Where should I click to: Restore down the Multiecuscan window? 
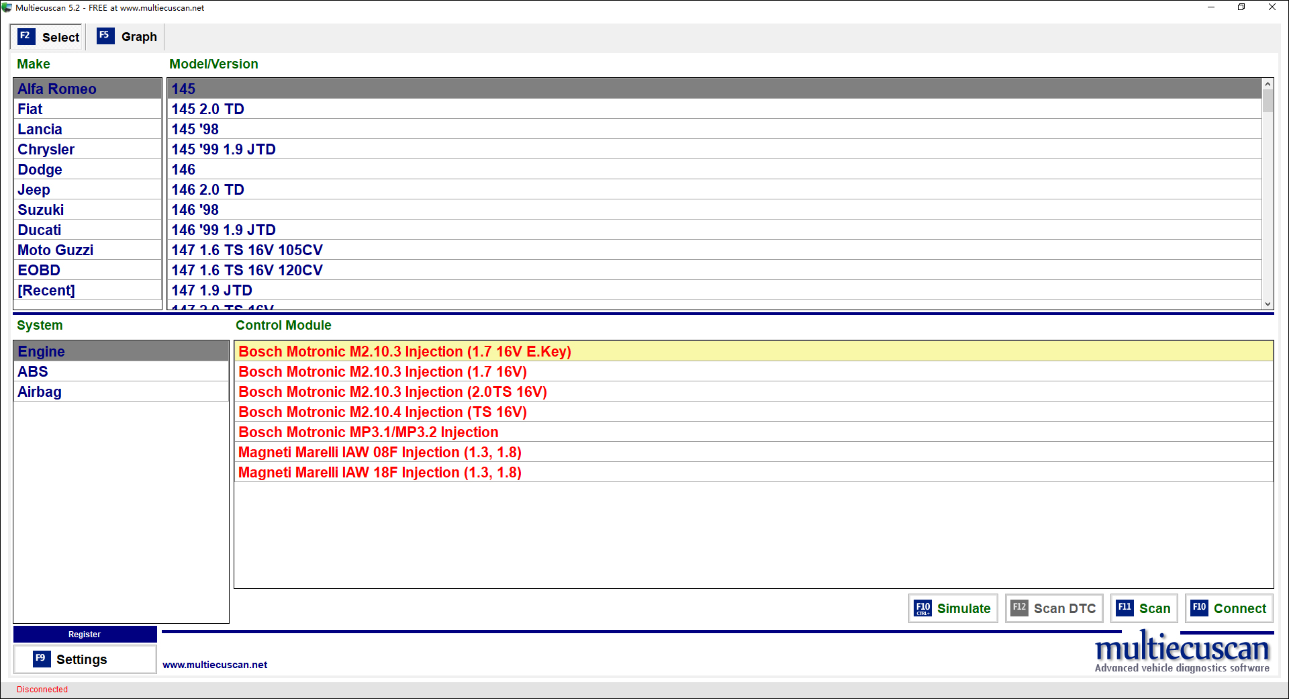tap(1241, 7)
